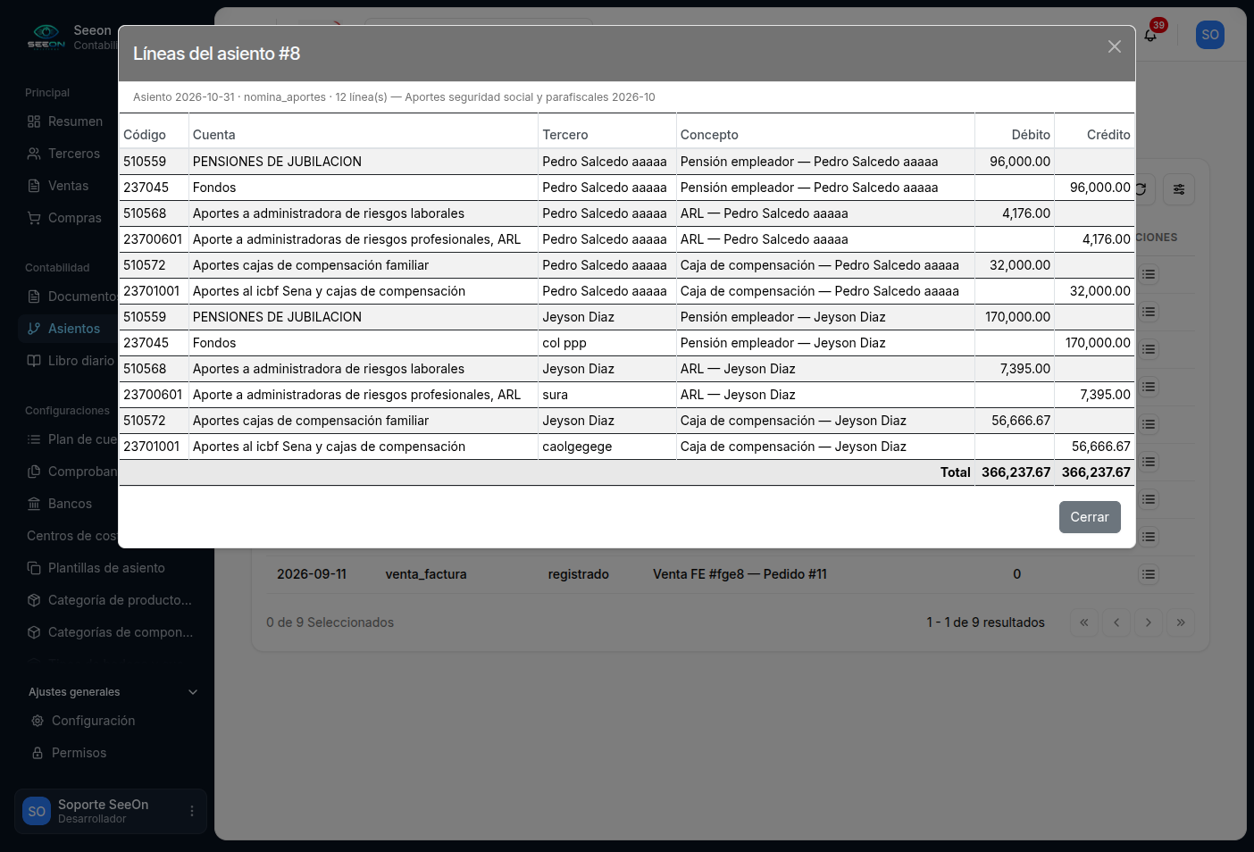Click the 56,666.67 debit amount
1254x852 pixels.
click(x=1021, y=421)
